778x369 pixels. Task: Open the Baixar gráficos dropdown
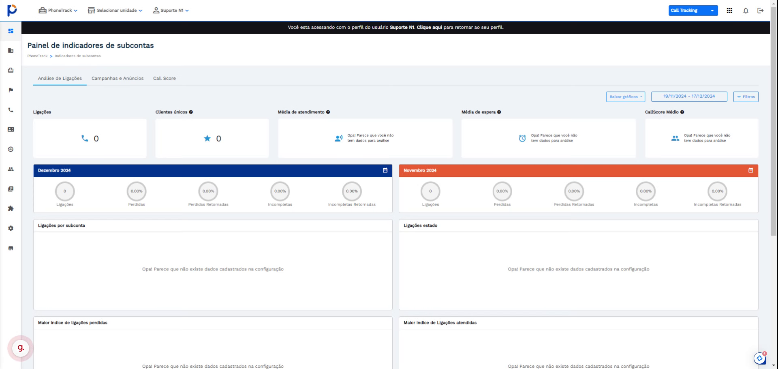[x=626, y=97]
